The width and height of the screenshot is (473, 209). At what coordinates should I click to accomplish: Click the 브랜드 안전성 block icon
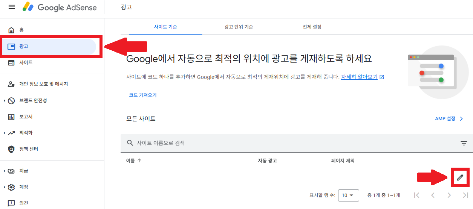click(11, 101)
